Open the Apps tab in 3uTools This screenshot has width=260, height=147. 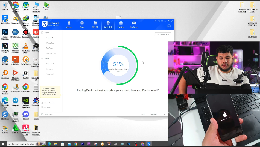point(82,24)
